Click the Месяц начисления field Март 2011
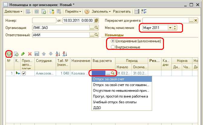Image resolution: width=203 pixels, height=125 pixels. (x=155, y=28)
